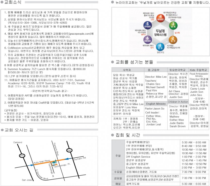
Task: Click the purple circle numbered 6 재생산훈련
Action: pos(147,39)
